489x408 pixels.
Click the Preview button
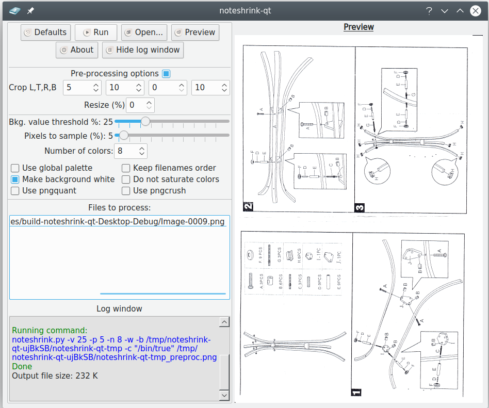pos(194,32)
